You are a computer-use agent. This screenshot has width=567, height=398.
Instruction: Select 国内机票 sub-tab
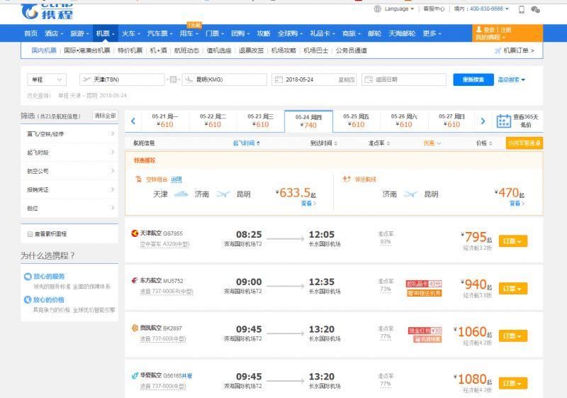coord(44,50)
